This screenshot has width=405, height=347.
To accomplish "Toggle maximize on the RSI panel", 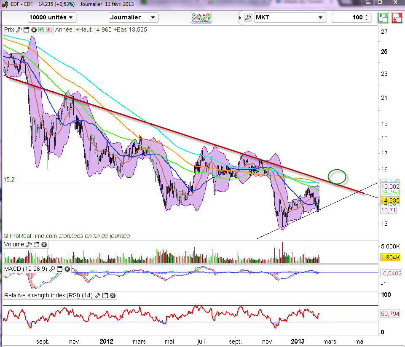I will 106,296.
